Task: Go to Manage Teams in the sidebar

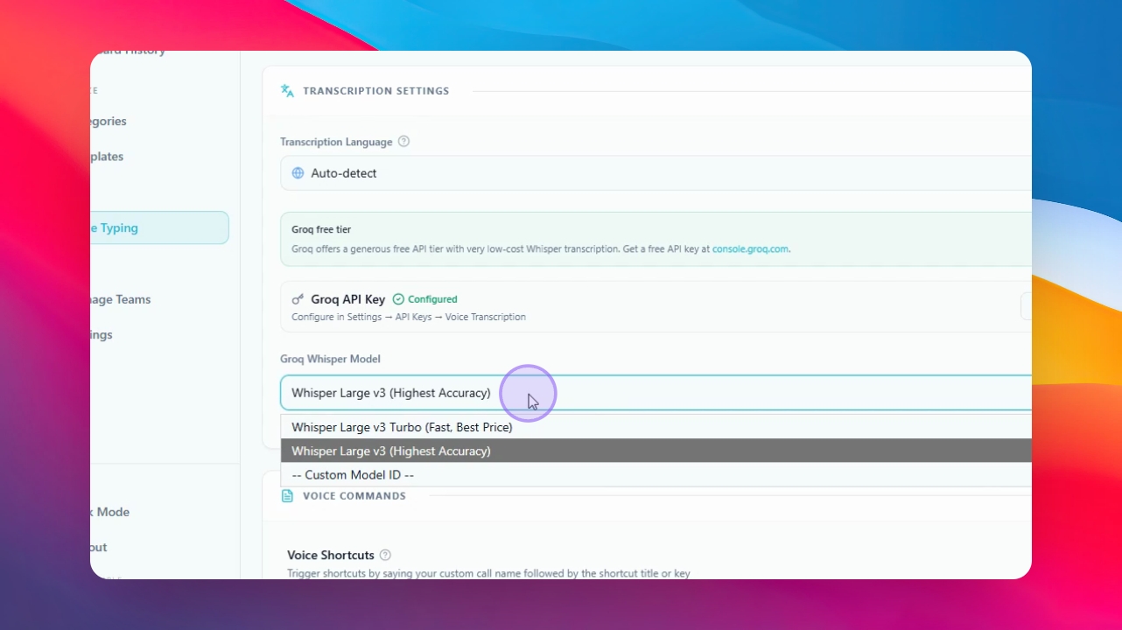Action: [x=120, y=299]
